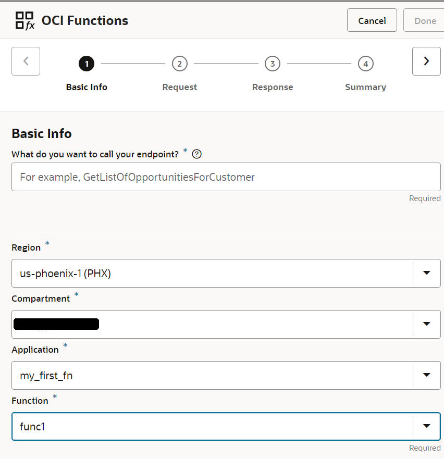Viewport: 444px width, 459px height.
Task: Click step 2 circle in the wizard
Action: click(179, 64)
